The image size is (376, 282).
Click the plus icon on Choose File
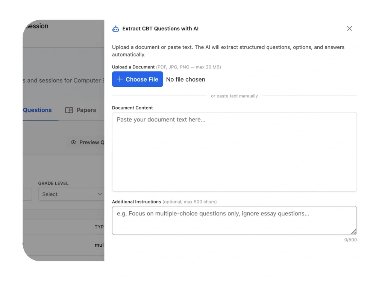point(120,79)
